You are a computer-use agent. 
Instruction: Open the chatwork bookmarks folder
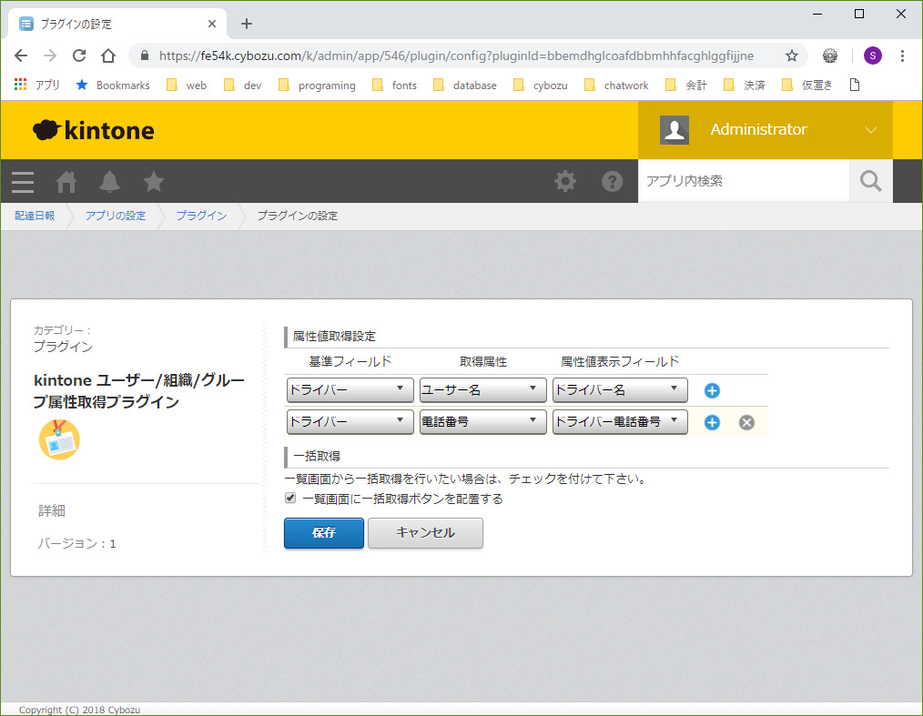click(x=616, y=86)
